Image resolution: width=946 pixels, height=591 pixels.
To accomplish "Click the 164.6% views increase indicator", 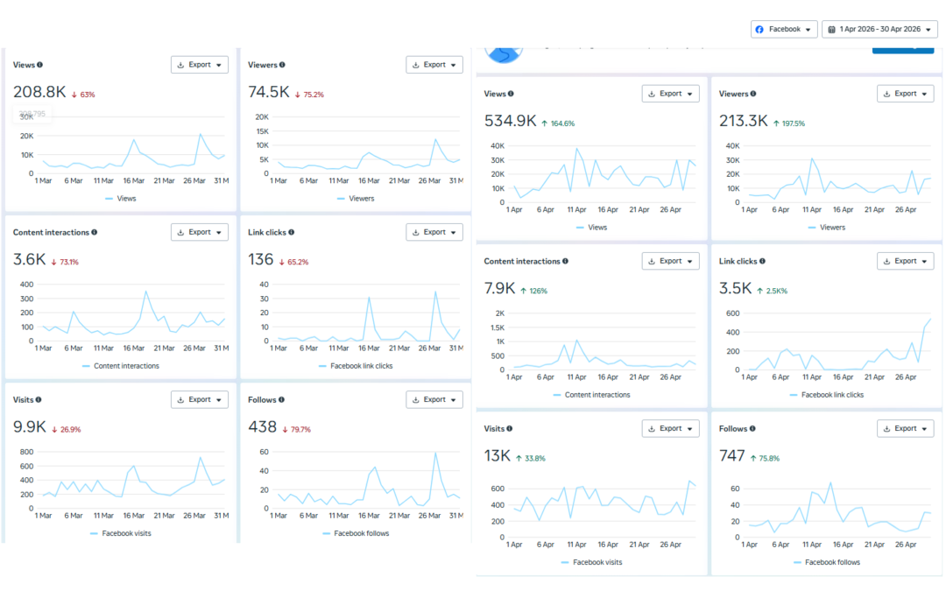I will (x=558, y=123).
